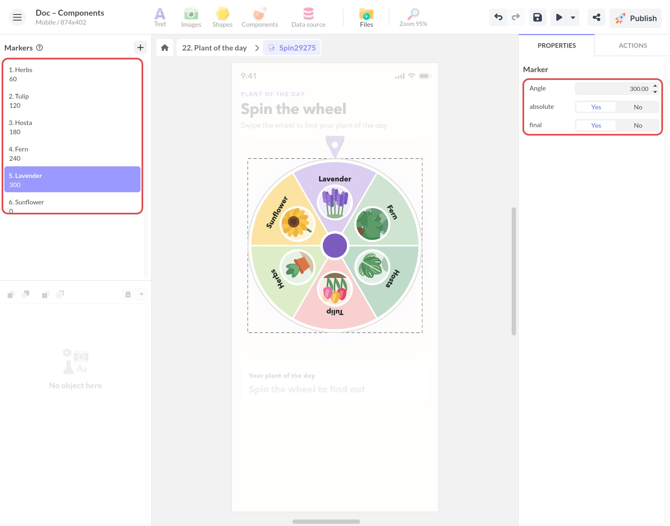Click the Zoom 95% magnifier
Image resolution: width=670 pixels, height=526 pixels.
coord(413,18)
